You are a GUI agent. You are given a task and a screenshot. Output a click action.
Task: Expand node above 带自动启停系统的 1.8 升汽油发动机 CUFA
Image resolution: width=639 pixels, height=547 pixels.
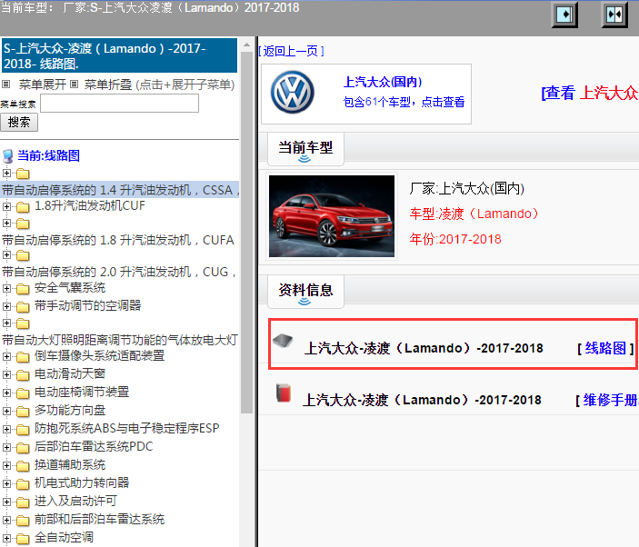(x=6, y=223)
